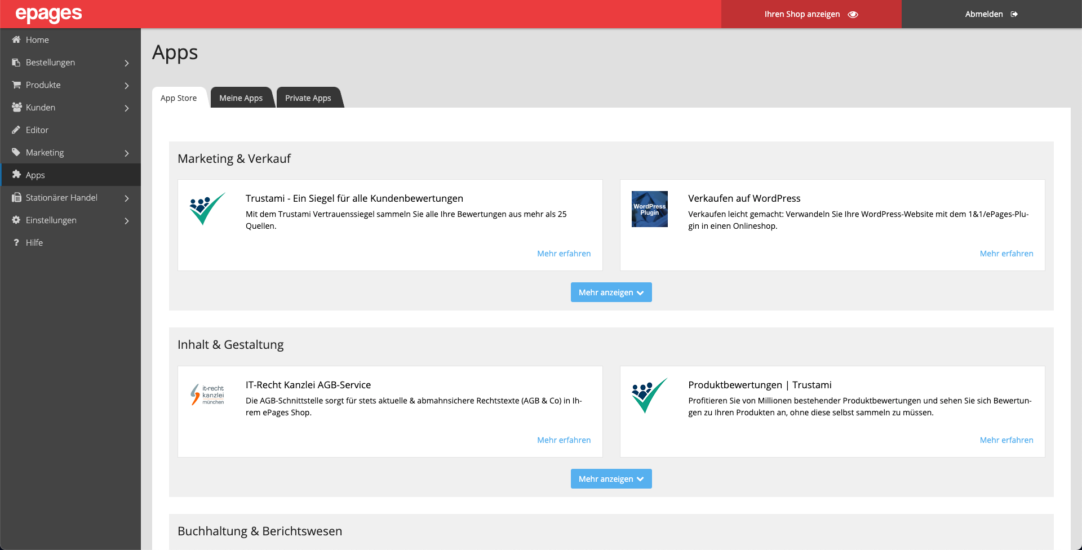The image size is (1082, 550).
Task: Show more Inhalt & Gestaltung apps
Action: (x=611, y=479)
